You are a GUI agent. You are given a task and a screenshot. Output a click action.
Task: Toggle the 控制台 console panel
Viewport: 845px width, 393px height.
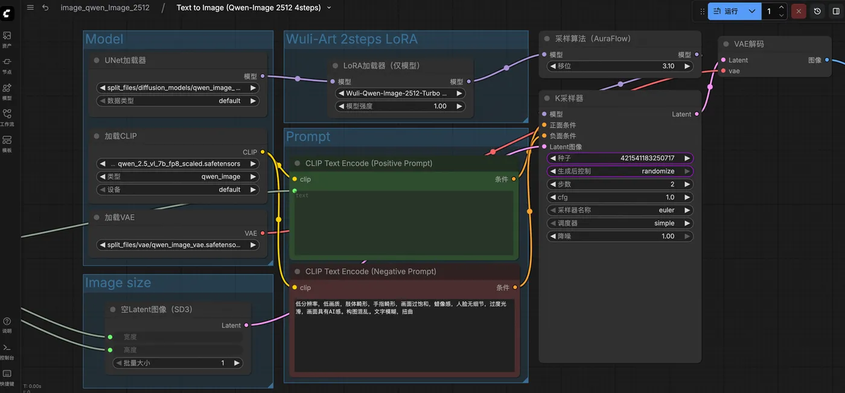[x=7, y=351]
